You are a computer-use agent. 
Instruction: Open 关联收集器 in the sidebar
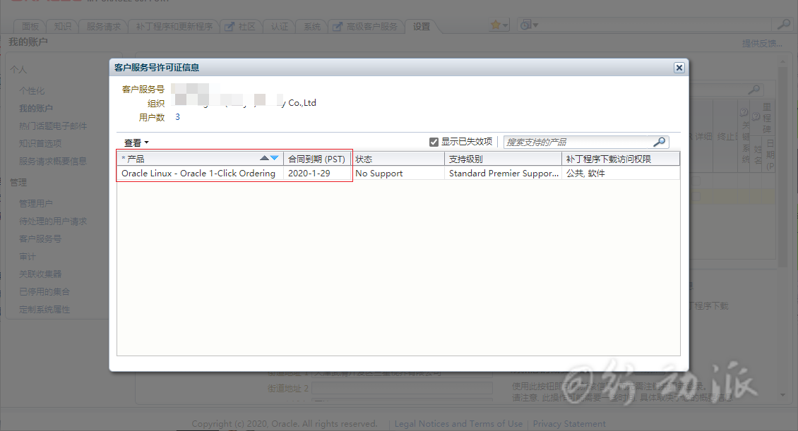click(x=40, y=274)
